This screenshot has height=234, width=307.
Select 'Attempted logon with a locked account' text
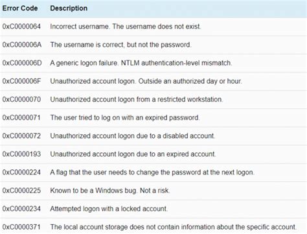pos(109,209)
